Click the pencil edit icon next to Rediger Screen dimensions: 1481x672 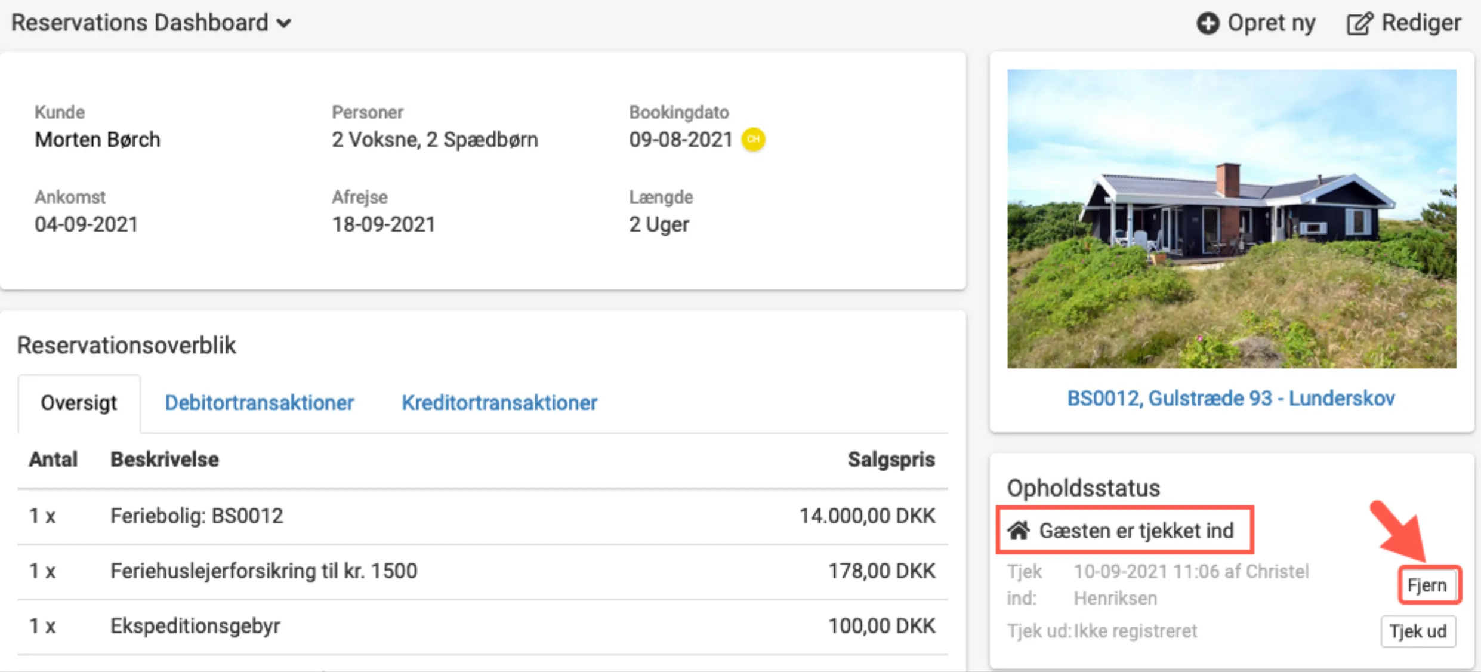point(1359,24)
